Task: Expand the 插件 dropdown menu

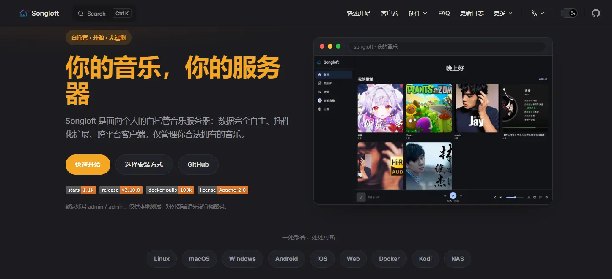Action: click(418, 13)
